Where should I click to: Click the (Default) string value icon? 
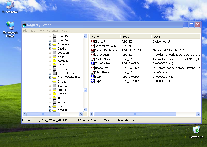93,41
